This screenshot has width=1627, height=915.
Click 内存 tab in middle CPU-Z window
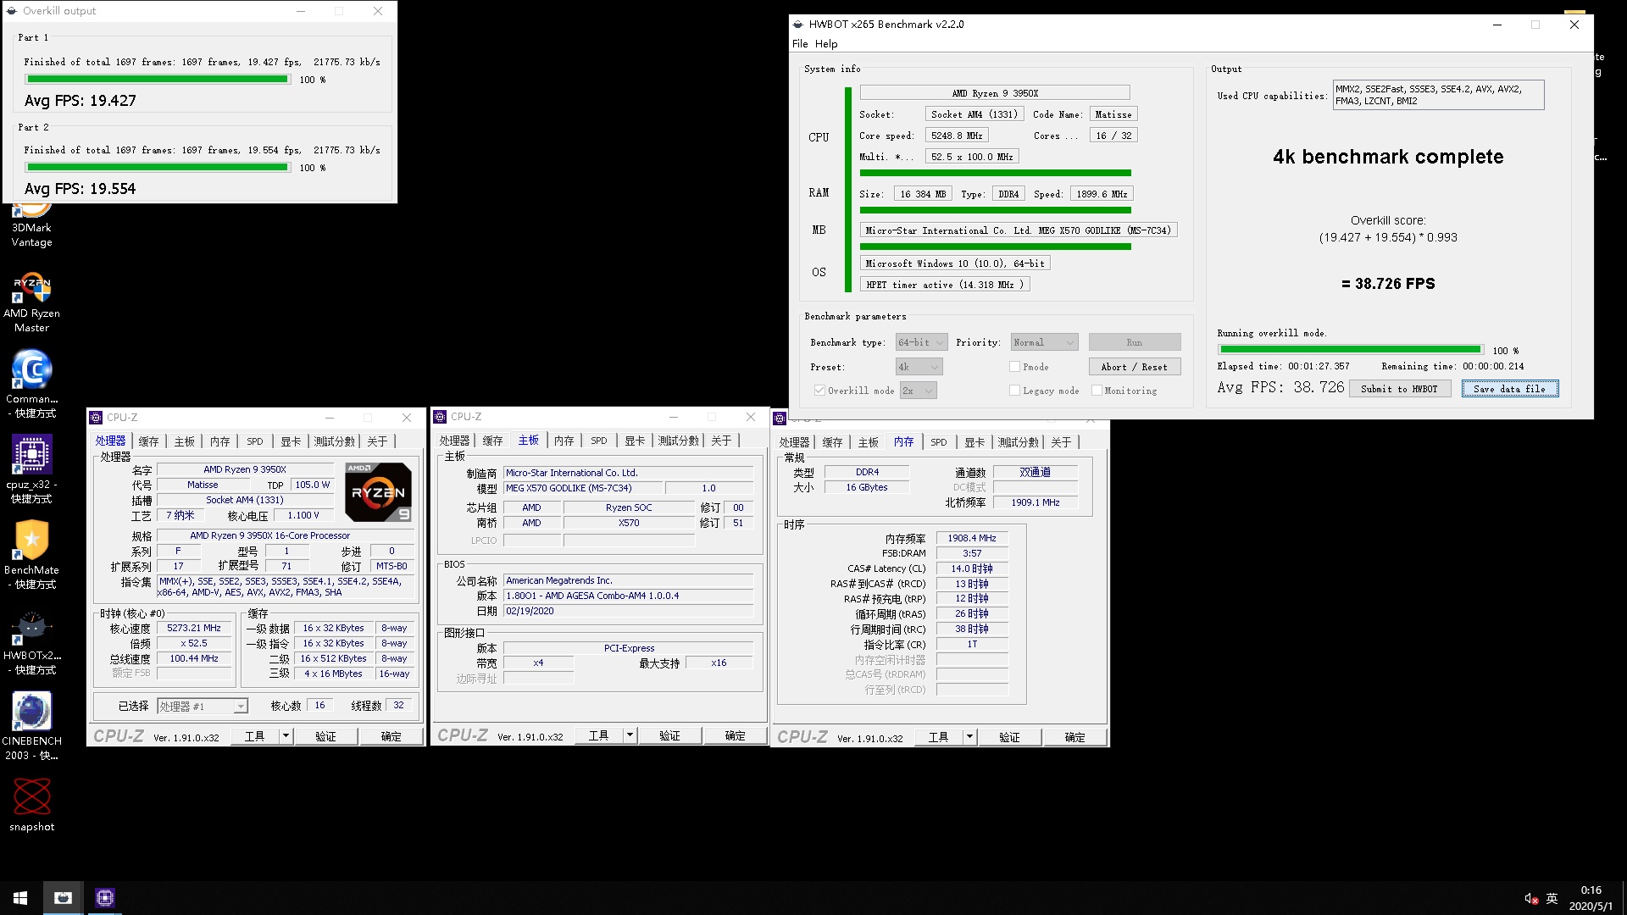pos(564,441)
